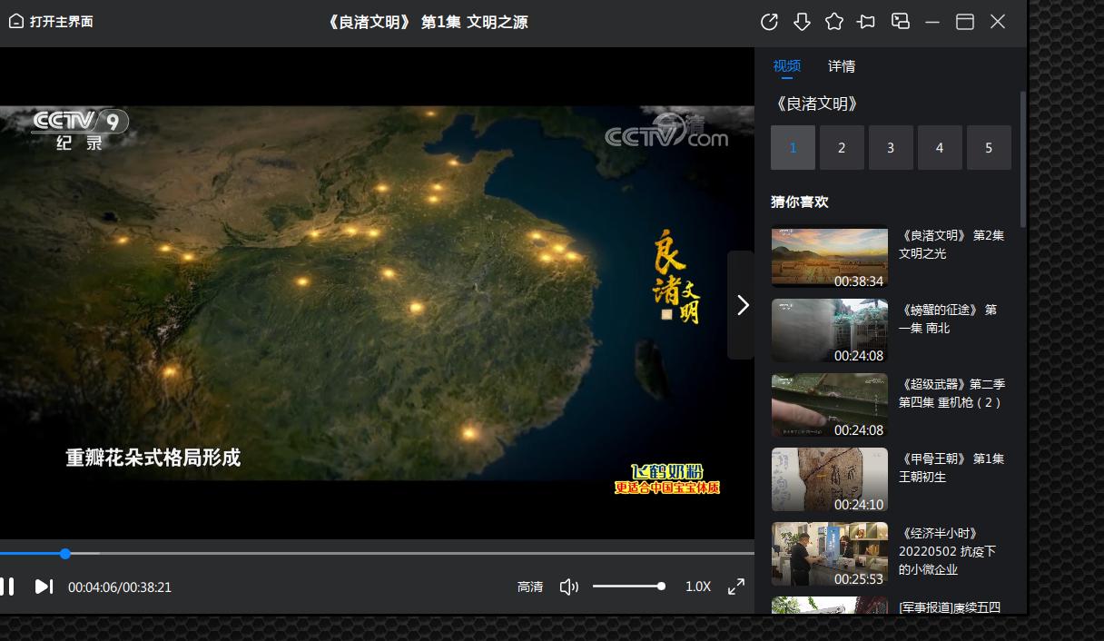Skip to the next episode
The width and height of the screenshot is (1104, 641).
point(43,587)
